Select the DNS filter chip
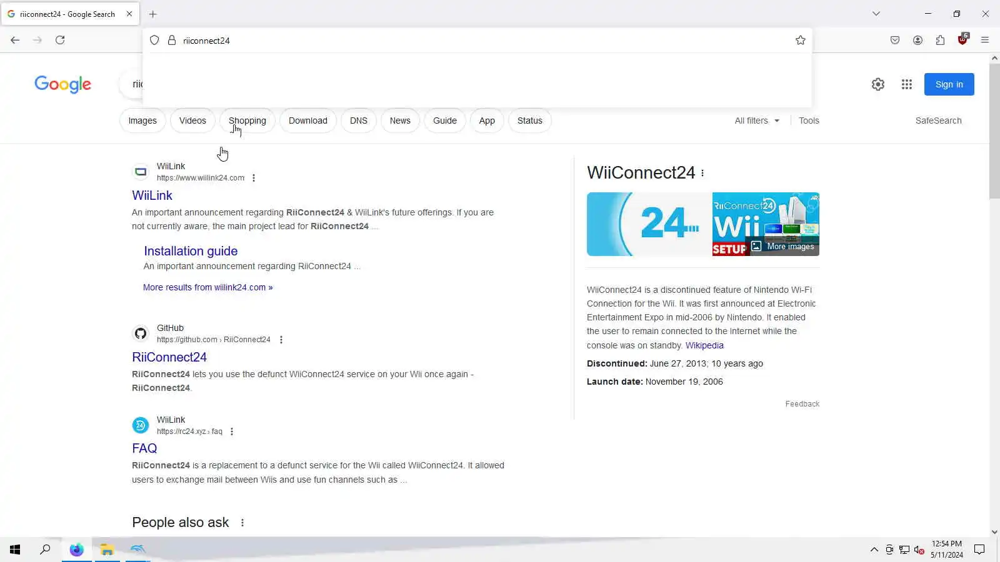The height and width of the screenshot is (562, 1000). (359, 121)
